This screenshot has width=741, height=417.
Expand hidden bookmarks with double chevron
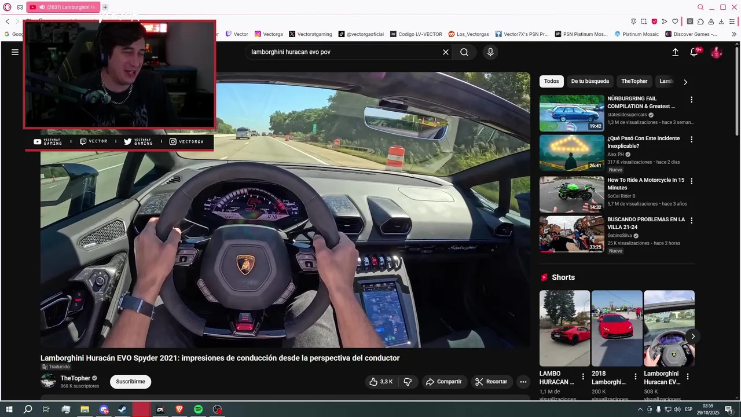click(x=734, y=34)
